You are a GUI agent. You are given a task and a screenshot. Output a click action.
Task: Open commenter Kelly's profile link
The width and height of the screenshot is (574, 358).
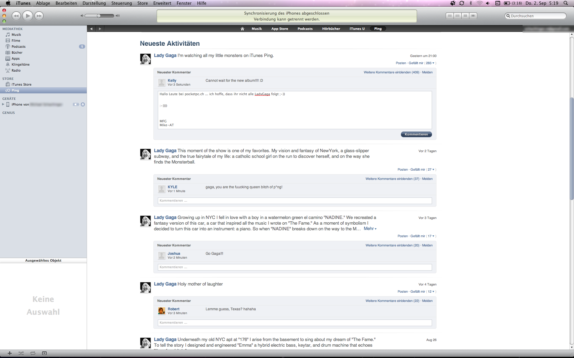click(172, 81)
